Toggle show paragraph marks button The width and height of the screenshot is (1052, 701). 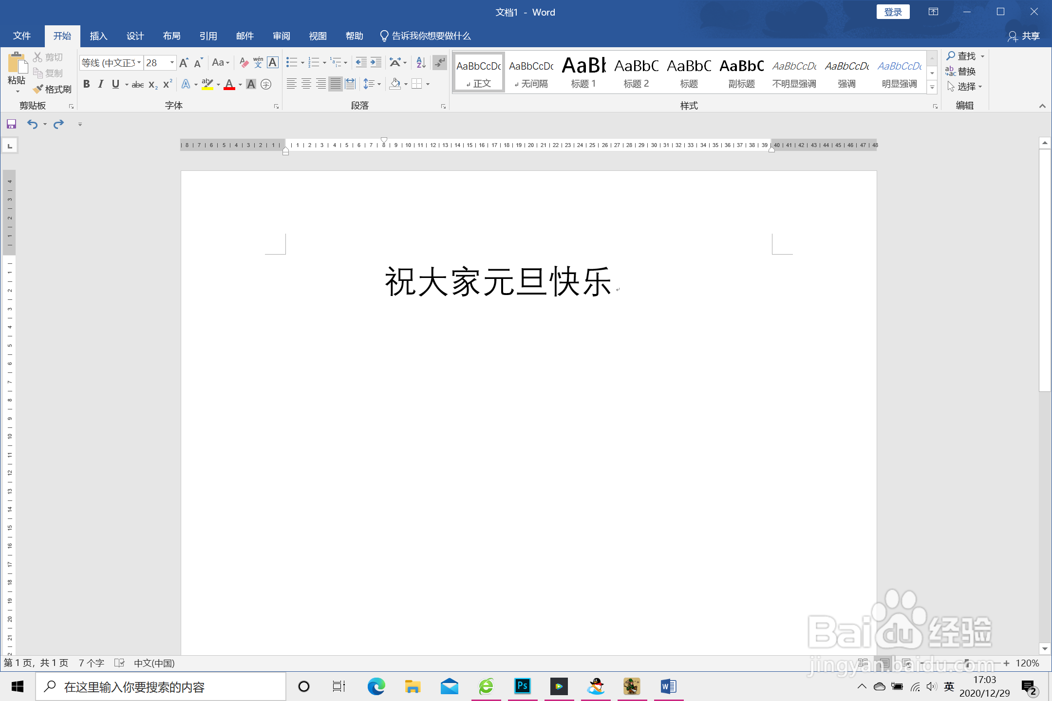(440, 63)
